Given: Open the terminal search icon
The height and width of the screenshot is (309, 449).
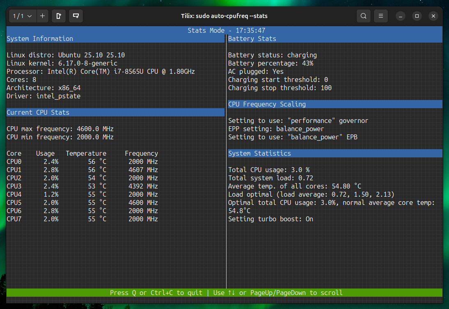Looking at the screenshot, I should point(363,16).
